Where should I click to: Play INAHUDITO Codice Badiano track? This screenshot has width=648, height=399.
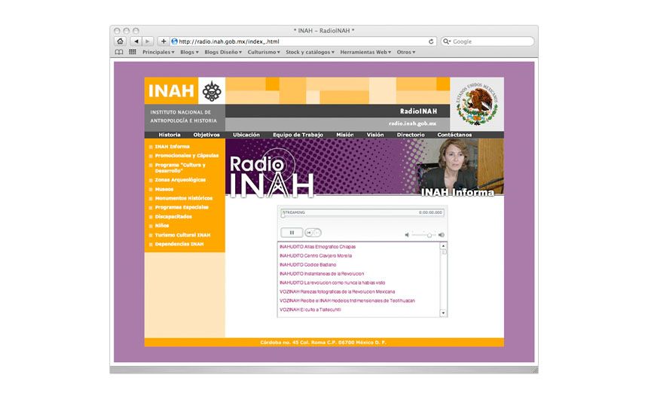click(308, 265)
